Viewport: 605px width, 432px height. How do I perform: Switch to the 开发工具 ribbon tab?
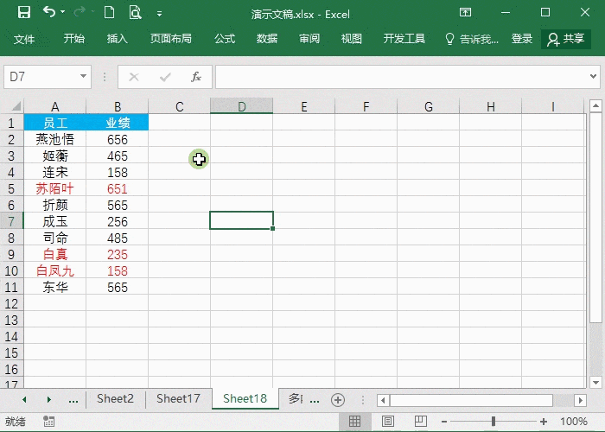click(404, 39)
